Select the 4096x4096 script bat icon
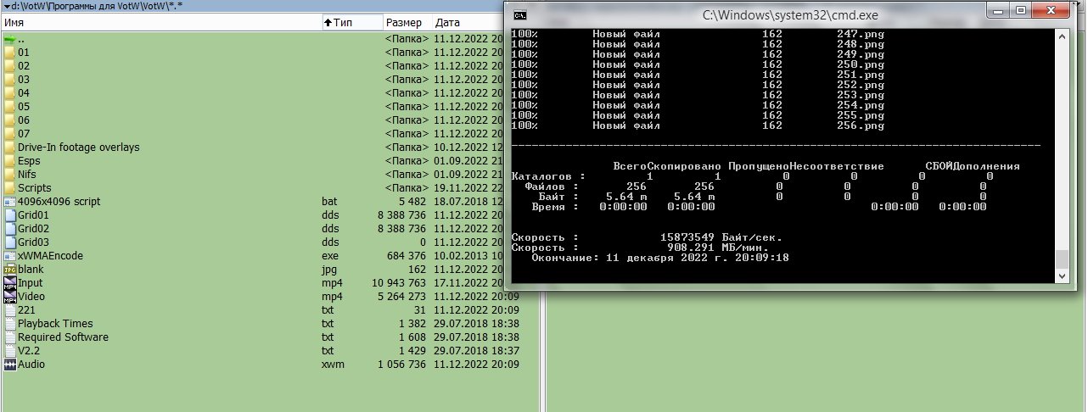 (x=9, y=202)
